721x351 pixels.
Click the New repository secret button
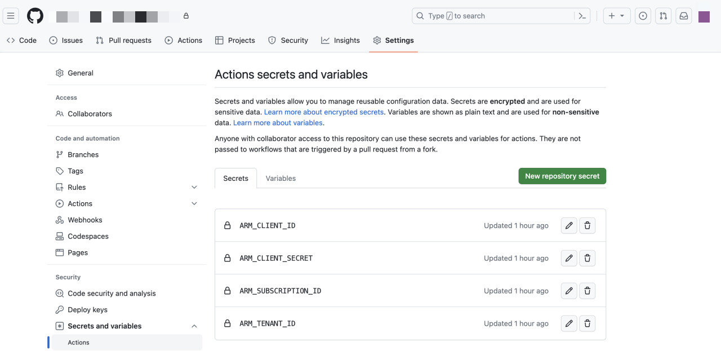pos(562,176)
